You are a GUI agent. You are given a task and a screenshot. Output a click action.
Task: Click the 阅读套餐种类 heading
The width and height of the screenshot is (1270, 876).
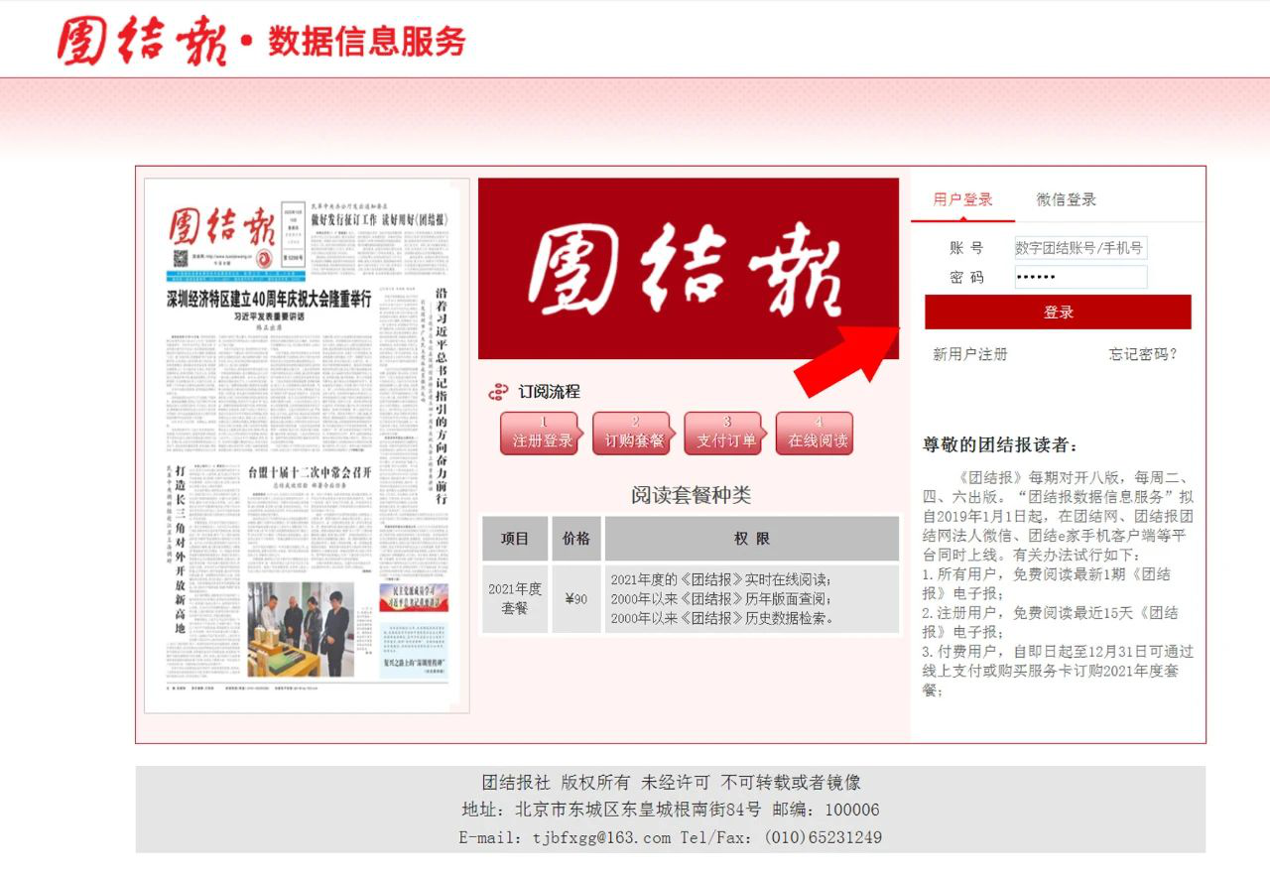pyautogui.click(x=691, y=495)
